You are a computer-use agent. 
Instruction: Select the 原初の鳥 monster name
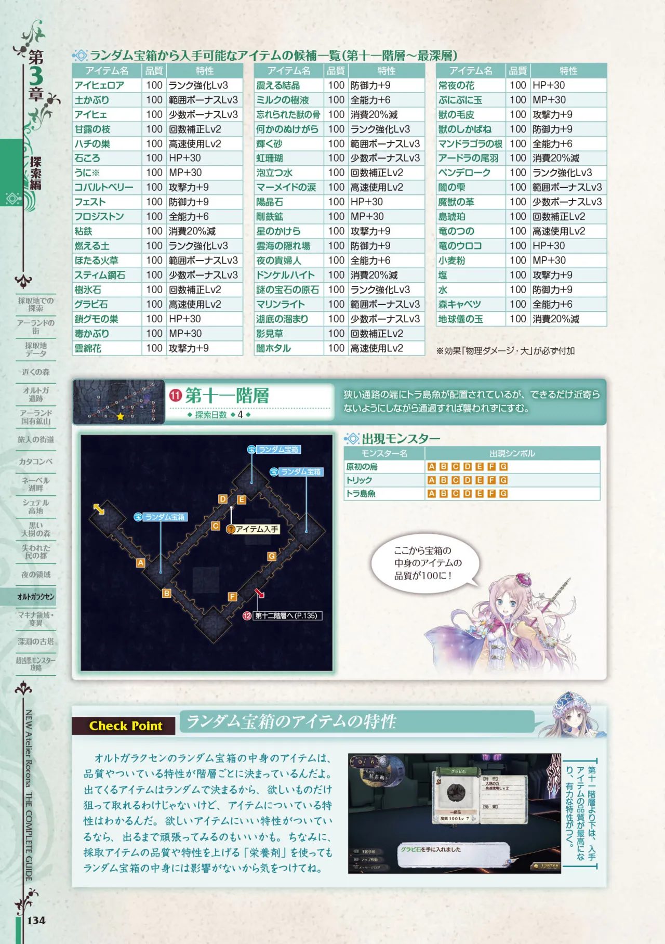362,467
